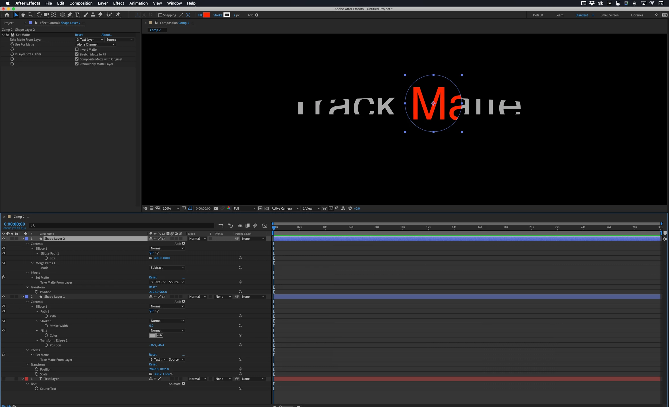The width and height of the screenshot is (669, 407).
Task: Take a snapshot with camera icon
Action: 216,208
